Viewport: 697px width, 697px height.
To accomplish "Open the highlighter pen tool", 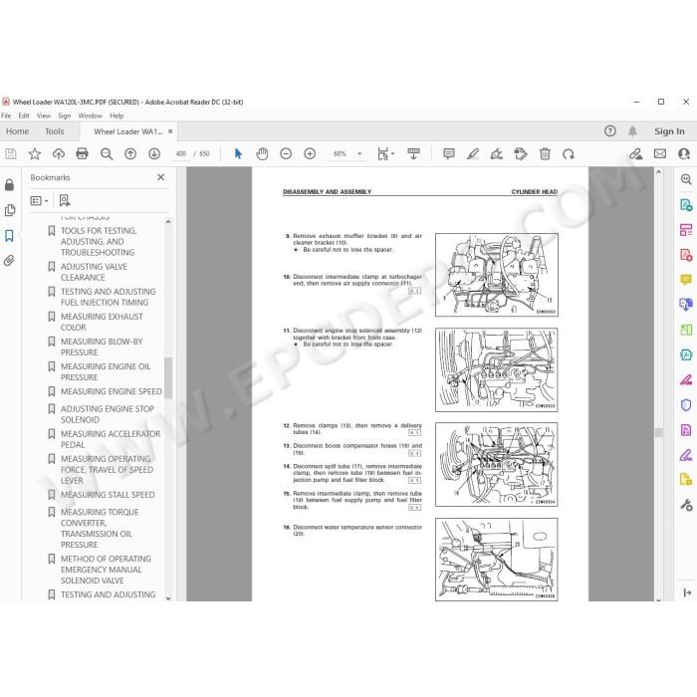I will pos(473,153).
